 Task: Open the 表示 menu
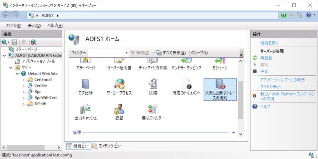[x=33, y=26]
